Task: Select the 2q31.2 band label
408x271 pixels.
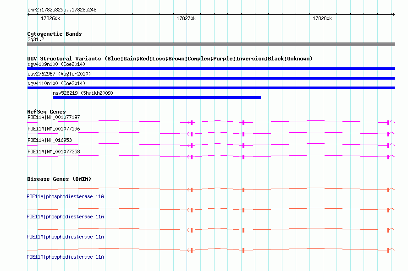Action: [36, 39]
